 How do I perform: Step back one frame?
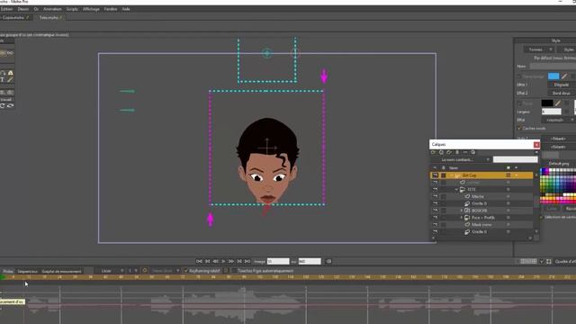click(x=215, y=261)
